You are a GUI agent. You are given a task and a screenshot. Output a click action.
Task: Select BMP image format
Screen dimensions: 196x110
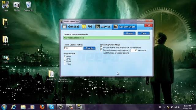65,57
